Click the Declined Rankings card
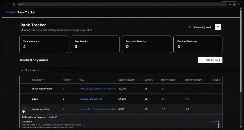 coord(198,44)
